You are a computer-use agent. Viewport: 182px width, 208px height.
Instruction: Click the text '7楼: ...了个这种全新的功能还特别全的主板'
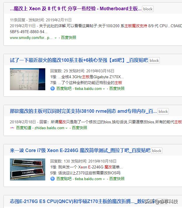pyautogui.click(x=86, y=83)
